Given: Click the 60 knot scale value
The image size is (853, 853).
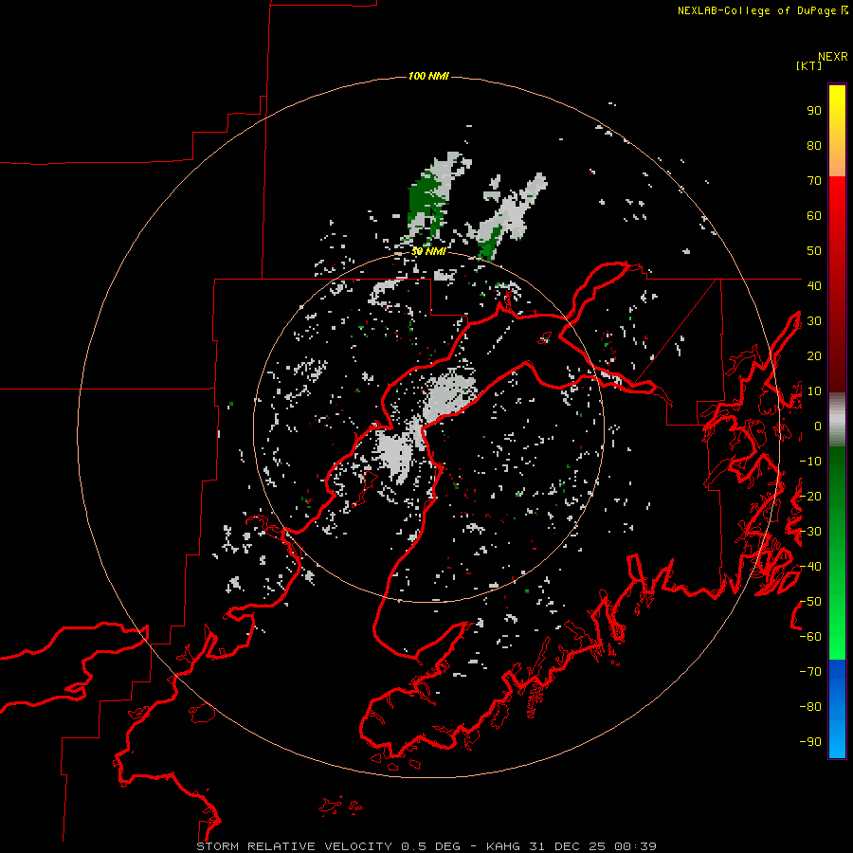Looking at the screenshot, I should tap(814, 215).
